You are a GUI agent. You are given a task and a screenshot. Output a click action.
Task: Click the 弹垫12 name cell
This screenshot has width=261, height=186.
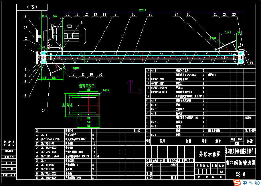179,83
